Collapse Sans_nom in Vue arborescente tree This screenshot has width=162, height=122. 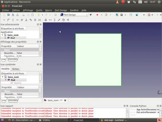click(2, 35)
